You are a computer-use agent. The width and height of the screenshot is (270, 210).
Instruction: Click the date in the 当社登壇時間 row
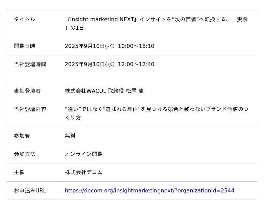(90, 64)
